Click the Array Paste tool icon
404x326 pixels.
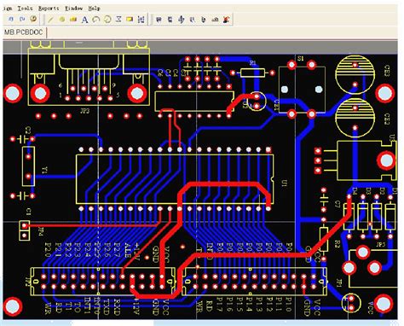[x=141, y=20]
